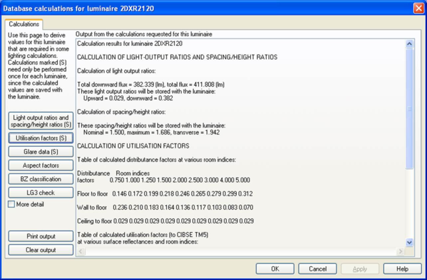
Task: Select the Calculations tab
Action: [24, 24]
